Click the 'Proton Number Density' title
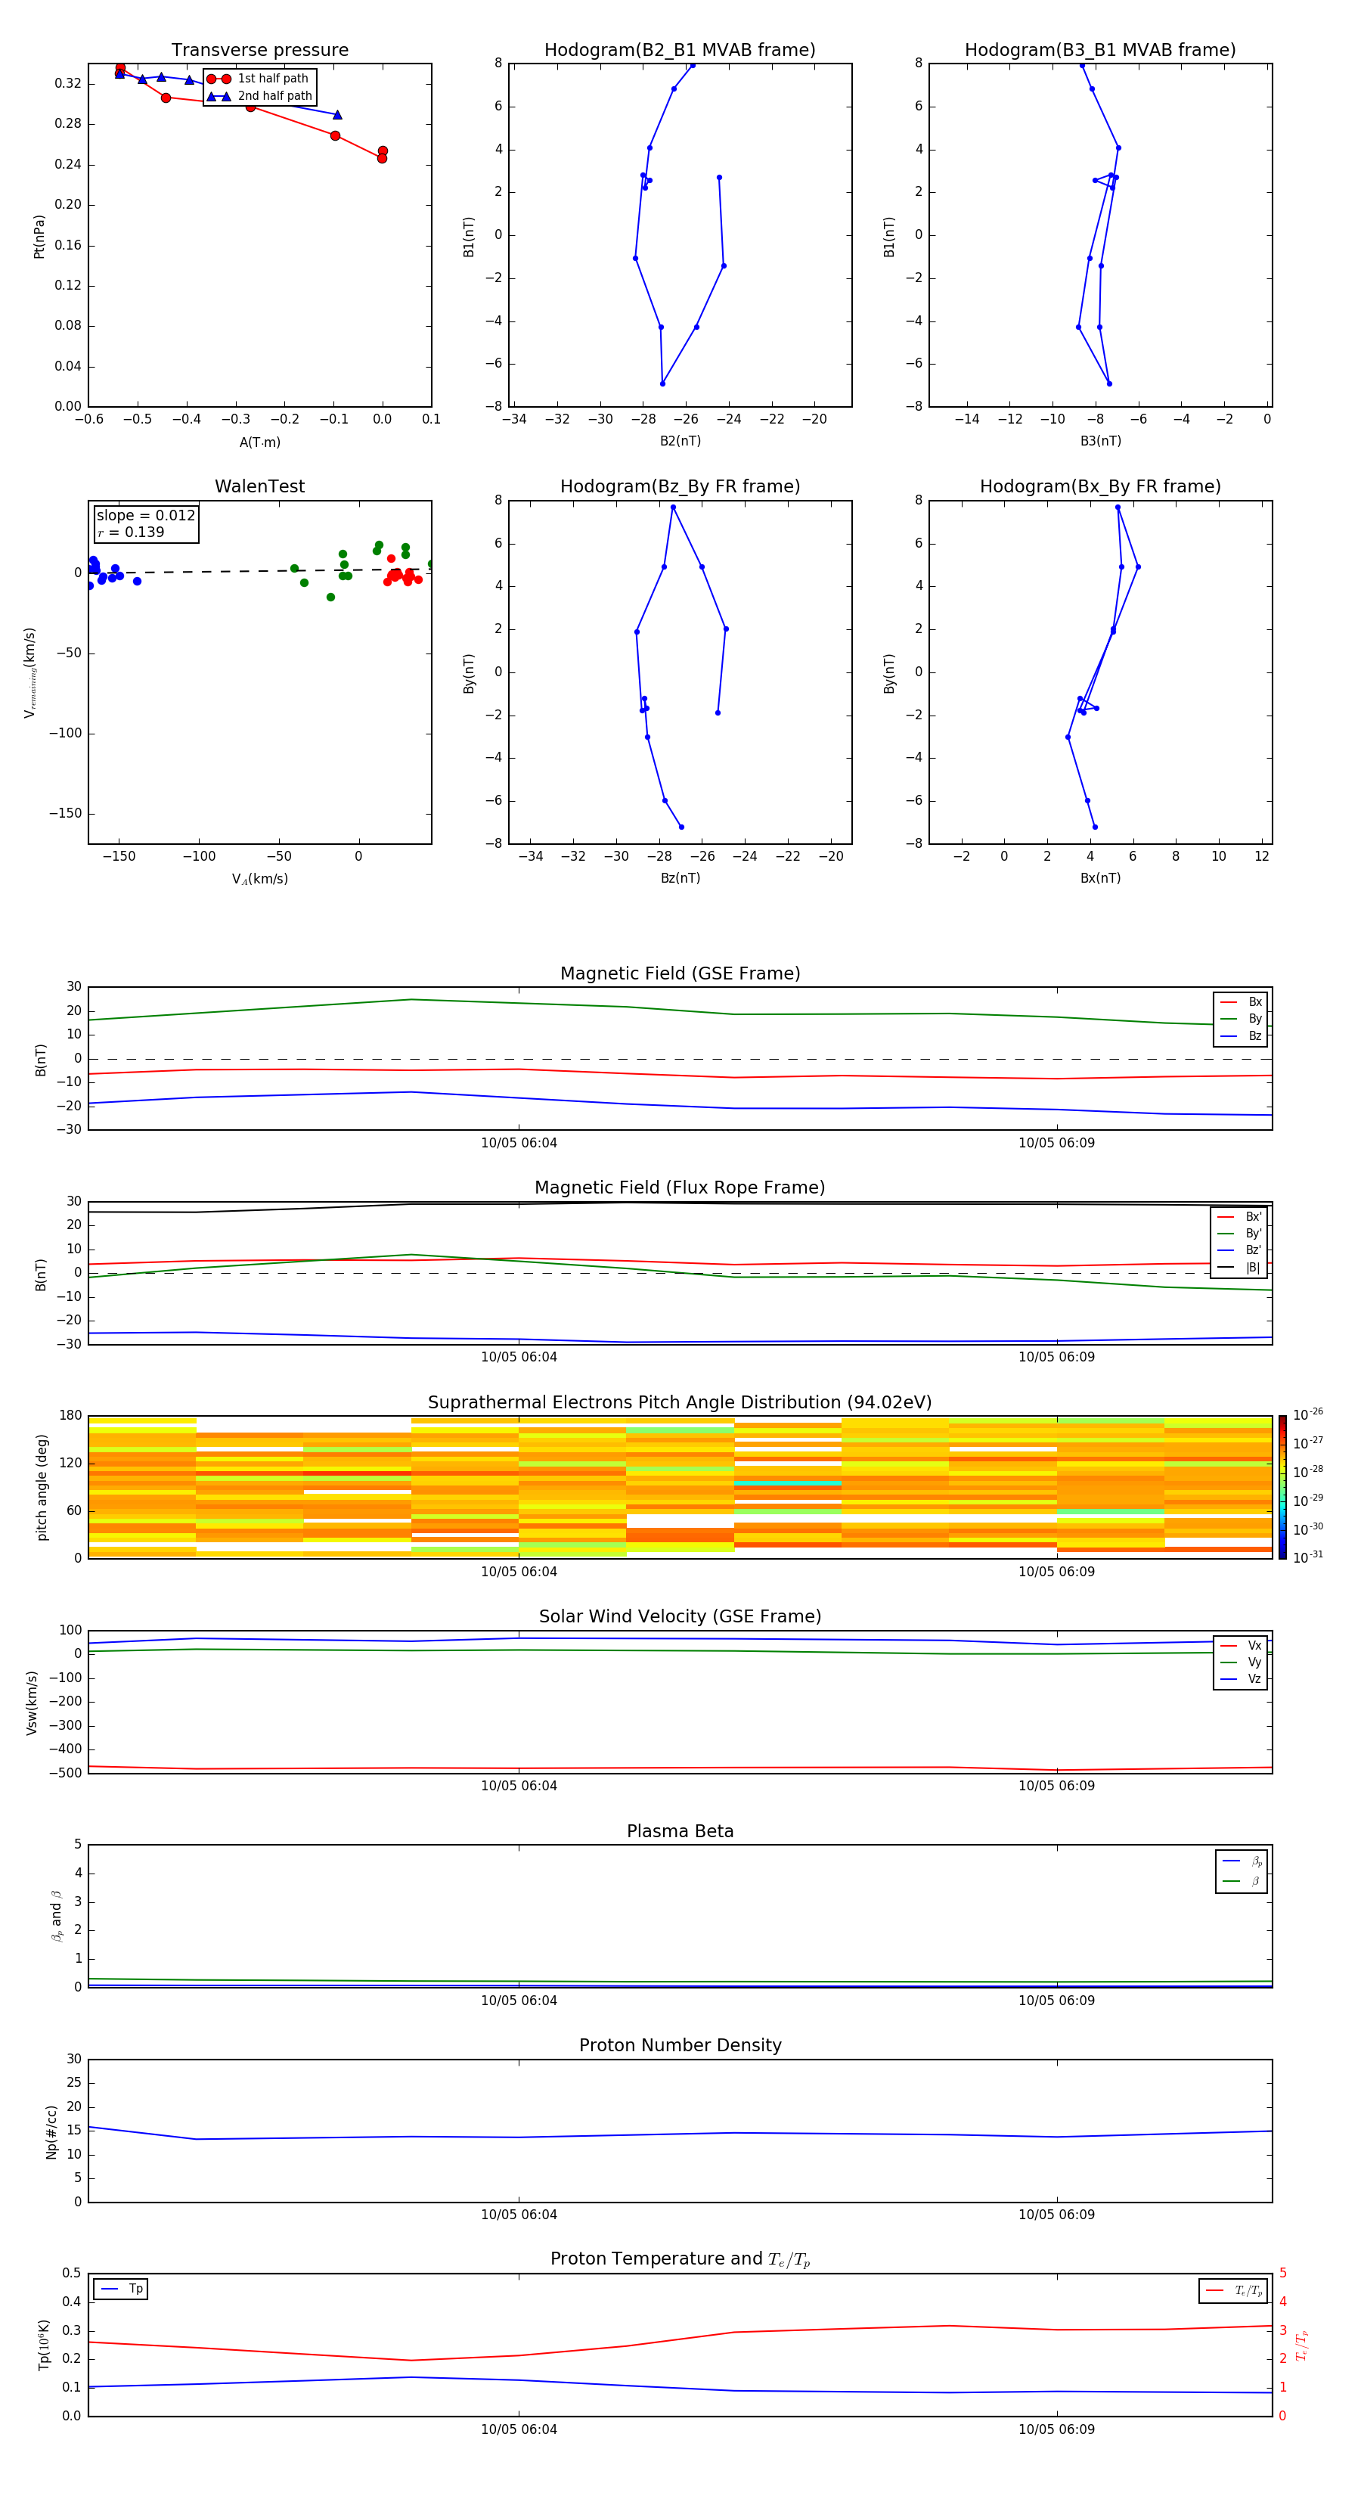This screenshot has height=2496, width=1361. (680, 2045)
